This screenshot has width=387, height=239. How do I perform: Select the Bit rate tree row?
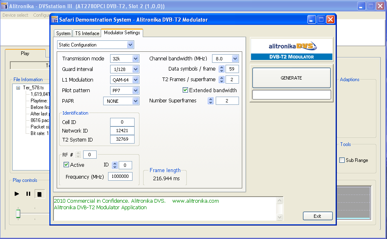40,133
